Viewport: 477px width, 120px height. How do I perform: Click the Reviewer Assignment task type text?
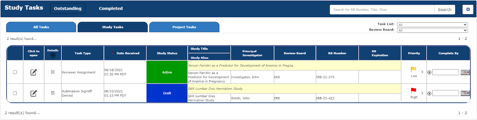coord(79,72)
